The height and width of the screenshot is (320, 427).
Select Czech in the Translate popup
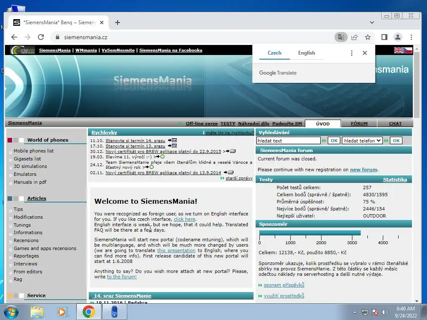[274, 53]
